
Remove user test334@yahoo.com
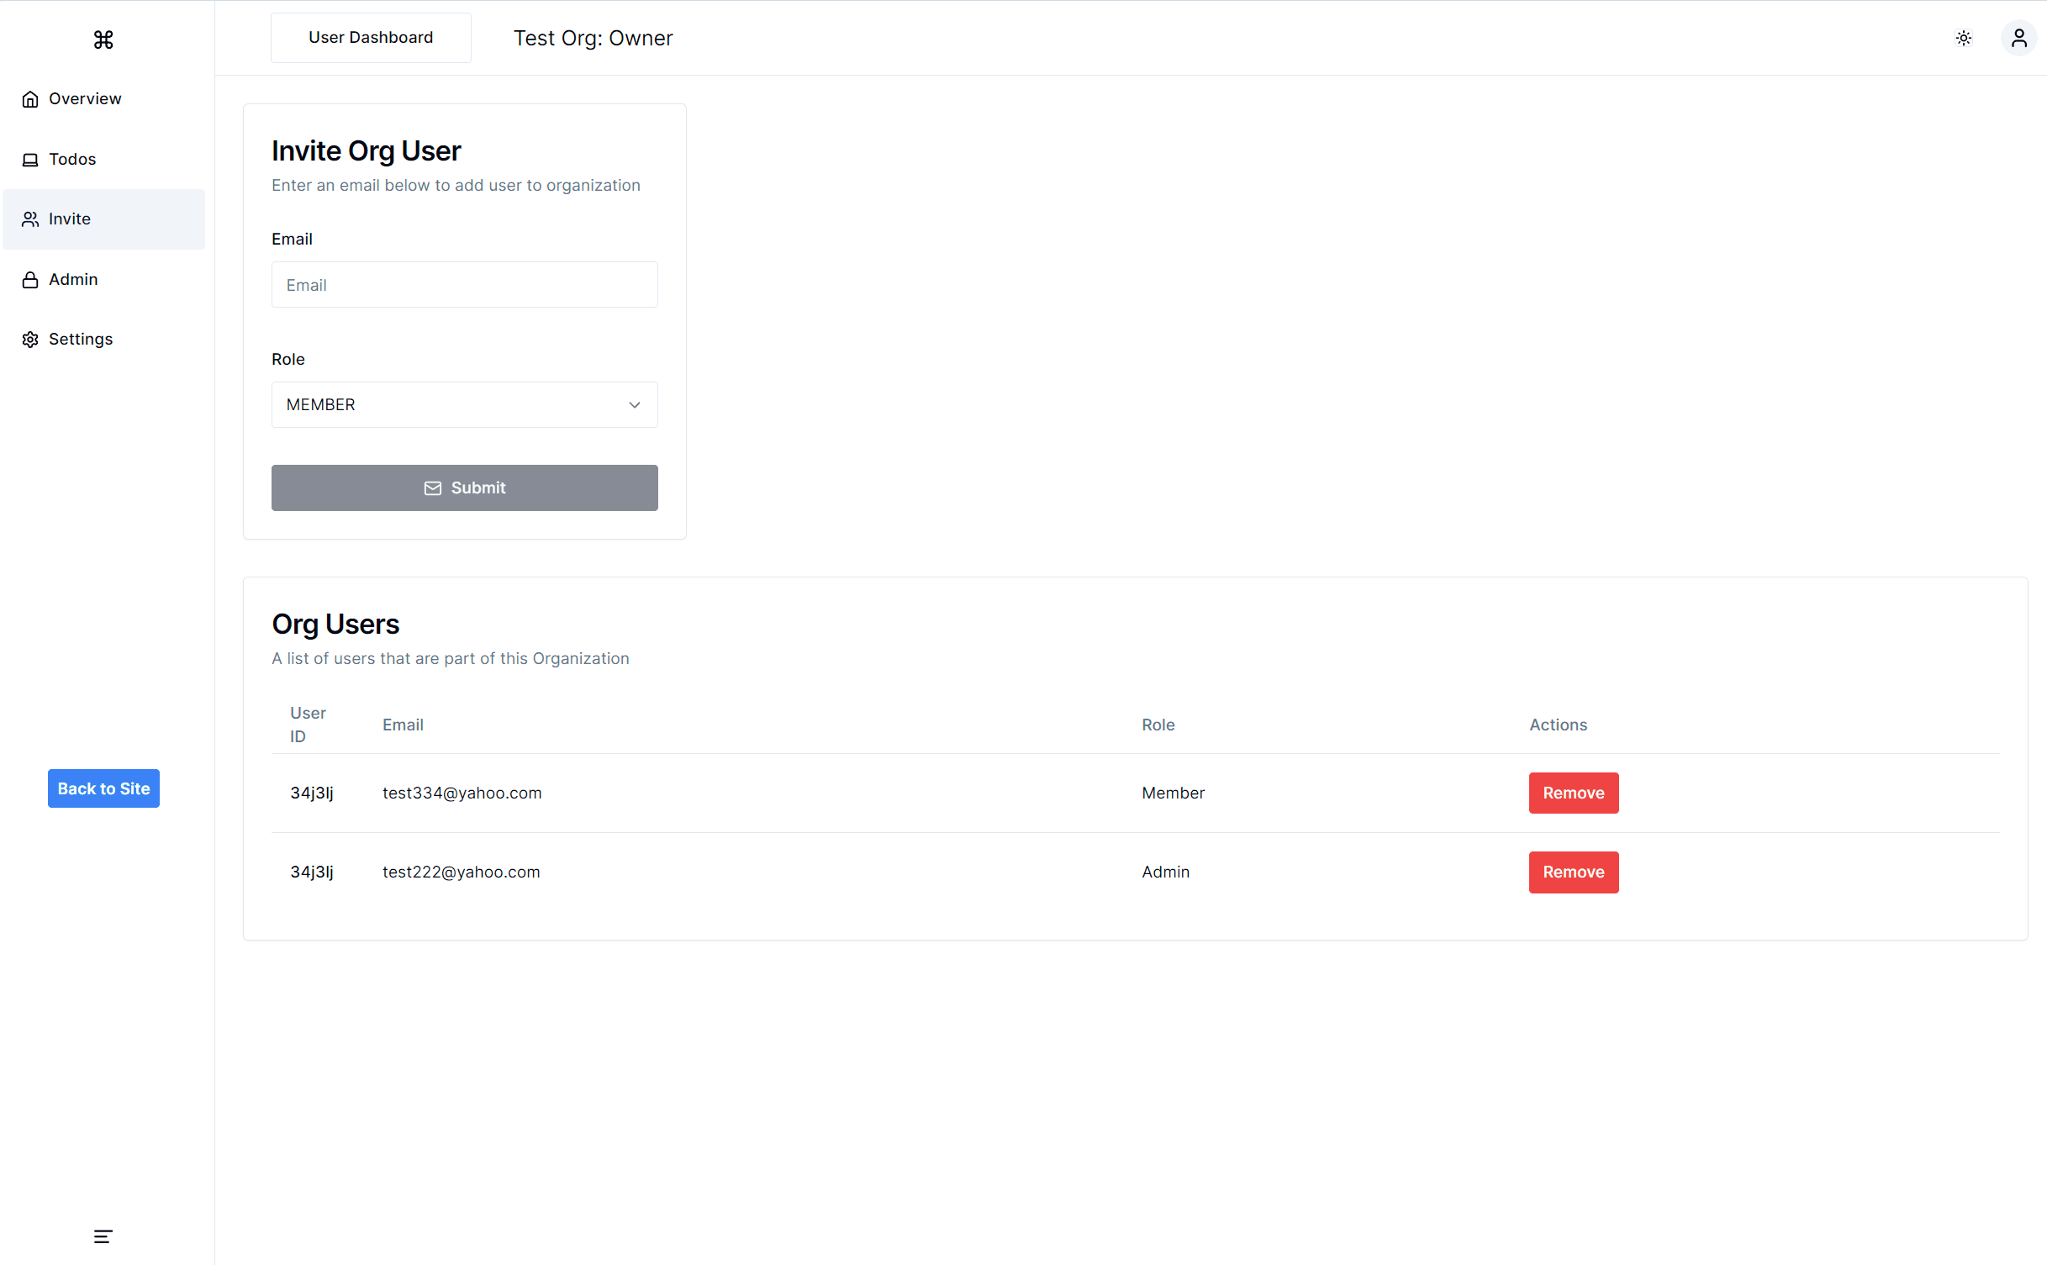coord(1573,793)
